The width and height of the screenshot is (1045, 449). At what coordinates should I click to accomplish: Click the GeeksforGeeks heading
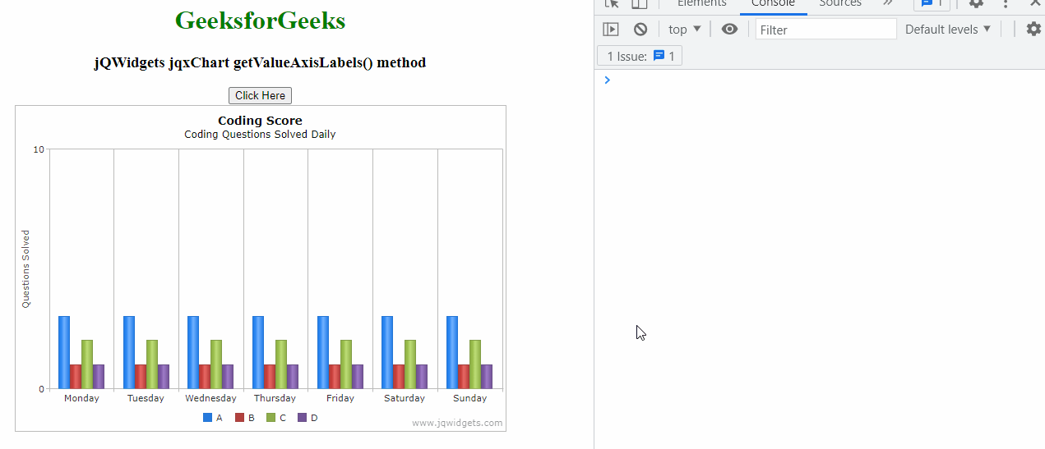(260, 21)
